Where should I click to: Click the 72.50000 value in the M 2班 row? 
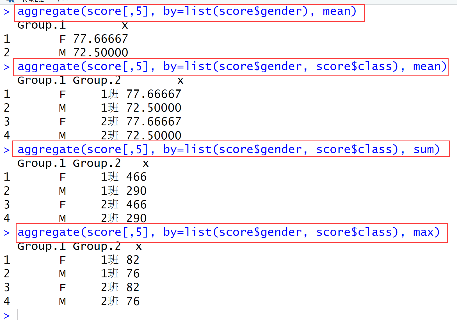tap(154, 135)
